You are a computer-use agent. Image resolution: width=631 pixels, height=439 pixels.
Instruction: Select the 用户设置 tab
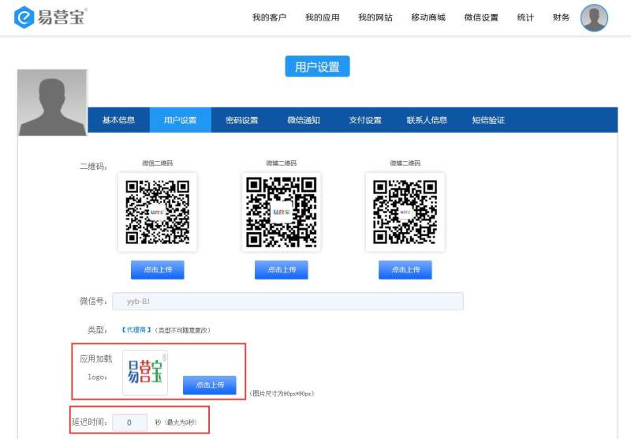click(181, 120)
